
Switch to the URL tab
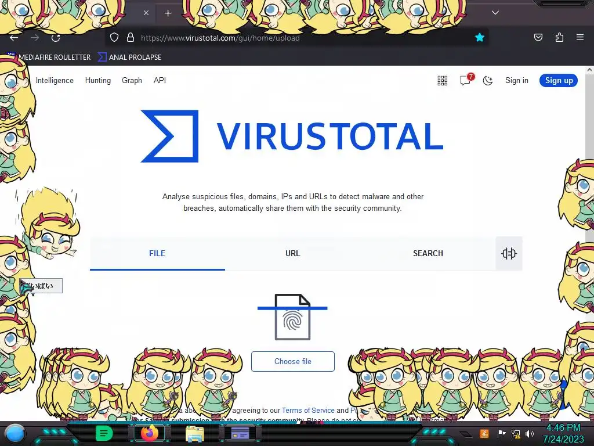292,253
